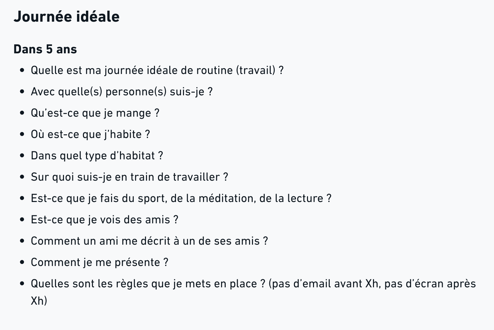This screenshot has width=494, height=330.
Task: Click the 'Journée idéale' heading
Action: pyautogui.click(x=67, y=17)
